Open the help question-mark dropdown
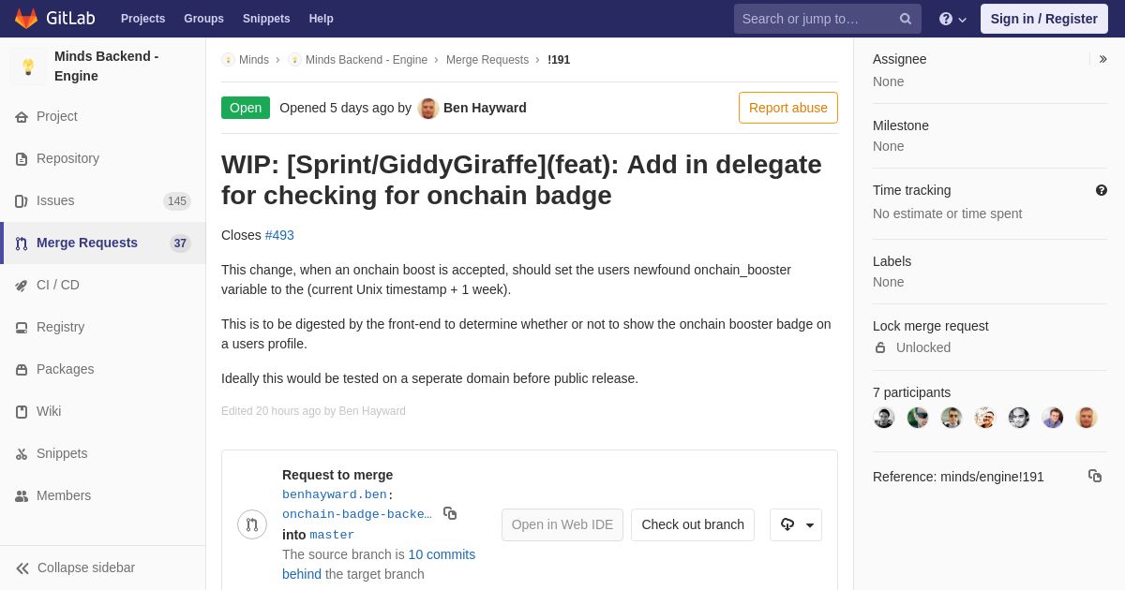Screen dimensions: 1125x590 pyautogui.click(x=952, y=19)
